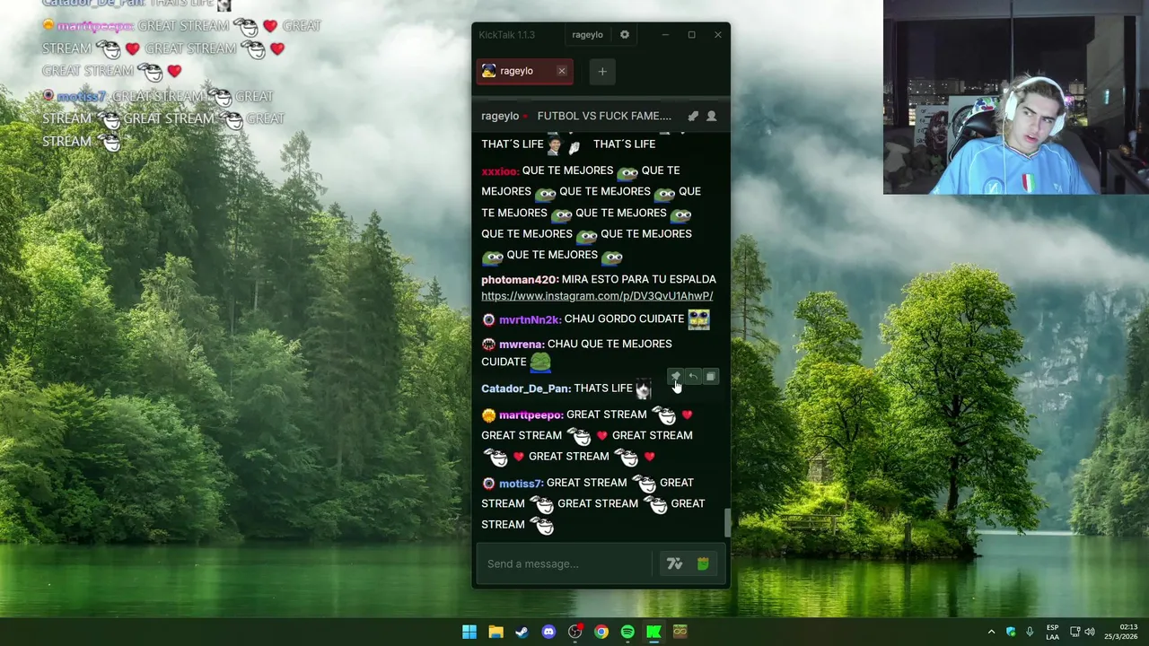This screenshot has height=646, width=1149.
Task: Open Instagram link from photoman420
Action: coord(597,296)
